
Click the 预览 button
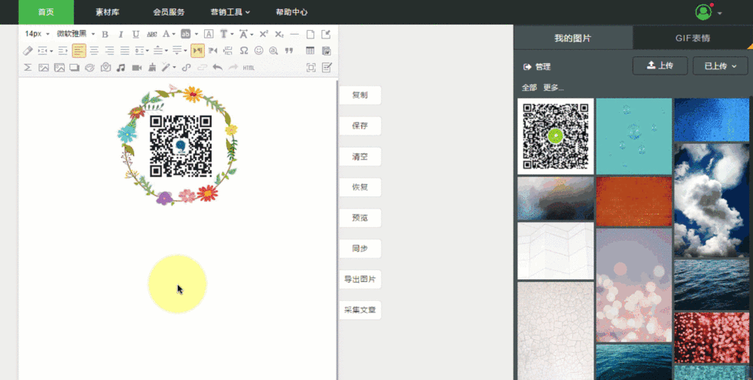point(360,217)
